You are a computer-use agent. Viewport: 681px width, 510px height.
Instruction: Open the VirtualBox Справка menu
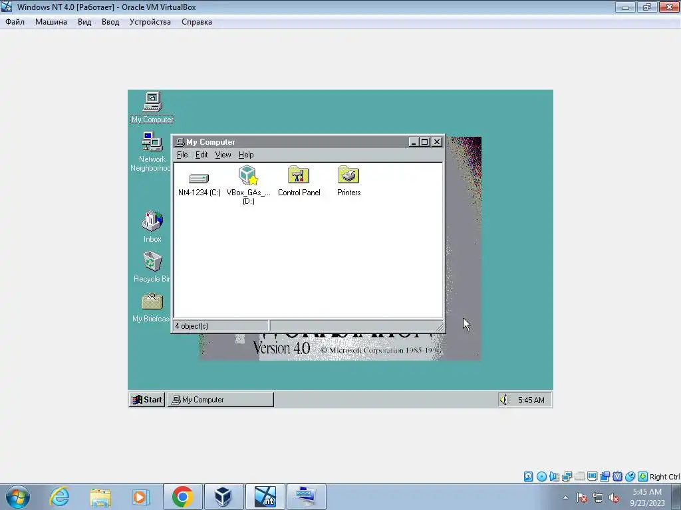pyautogui.click(x=197, y=22)
